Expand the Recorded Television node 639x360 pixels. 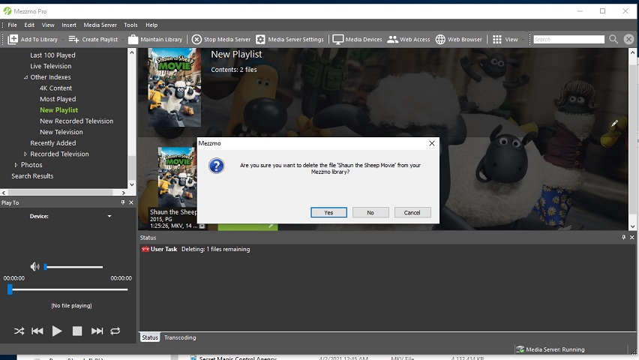(x=25, y=154)
